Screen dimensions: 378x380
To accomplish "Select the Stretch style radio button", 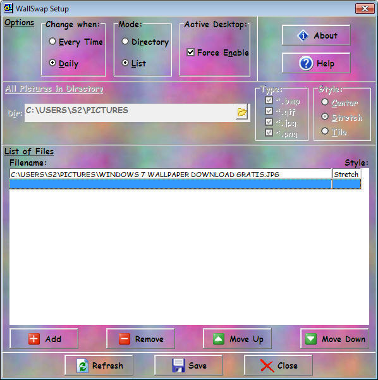I will (x=325, y=116).
